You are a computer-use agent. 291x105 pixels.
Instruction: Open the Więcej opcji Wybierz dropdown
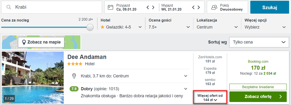coord(265,27)
